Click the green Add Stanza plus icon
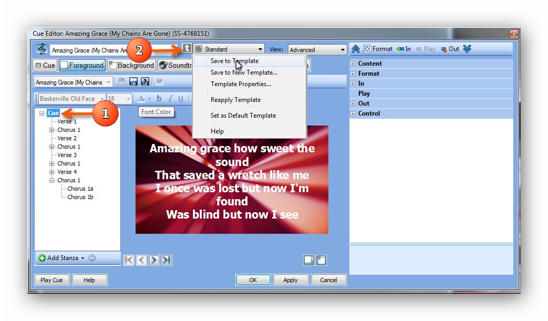This screenshot has width=548, height=321. [42, 258]
